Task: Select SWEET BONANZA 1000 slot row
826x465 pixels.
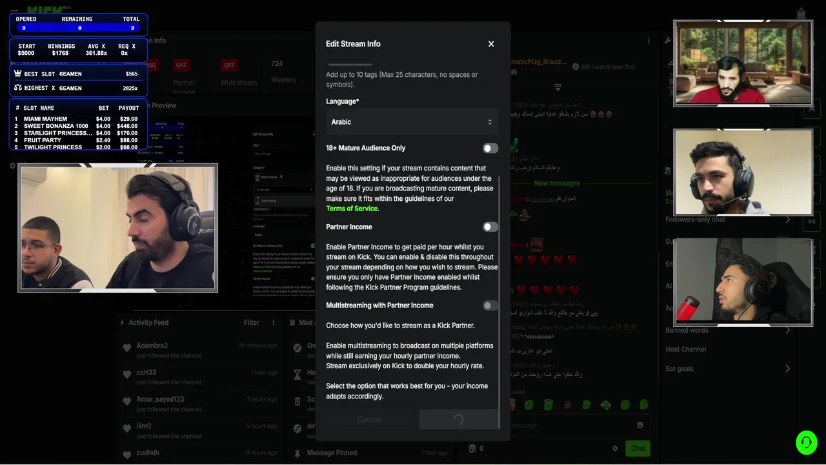Action: tap(77, 126)
